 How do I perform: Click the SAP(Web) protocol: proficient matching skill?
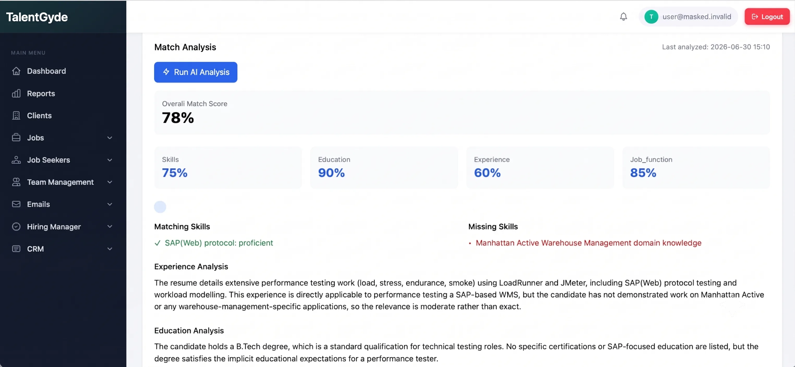point(219,243)
